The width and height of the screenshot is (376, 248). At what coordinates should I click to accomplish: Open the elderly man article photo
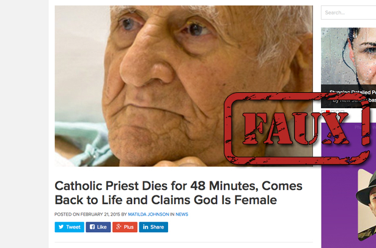click(183, 86)
